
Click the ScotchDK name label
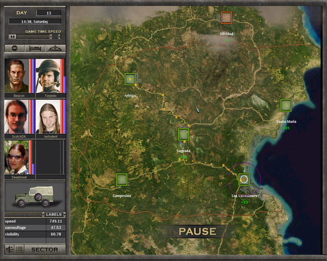19,137
